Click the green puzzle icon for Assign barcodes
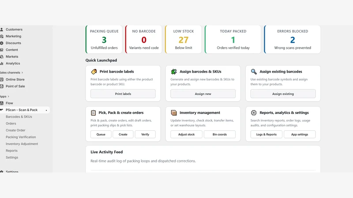The width and height of the screenshot is (353, 198). coord(173,72)
